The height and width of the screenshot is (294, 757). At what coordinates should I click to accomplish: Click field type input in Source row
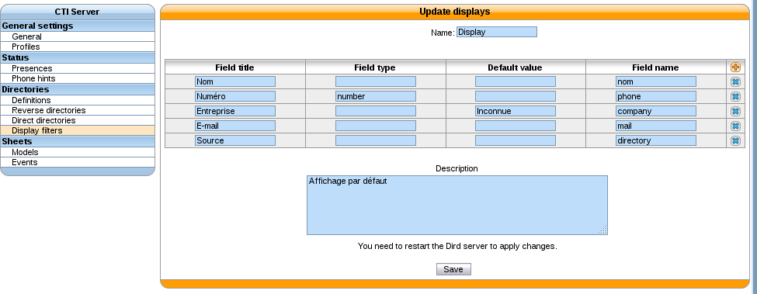376,140
